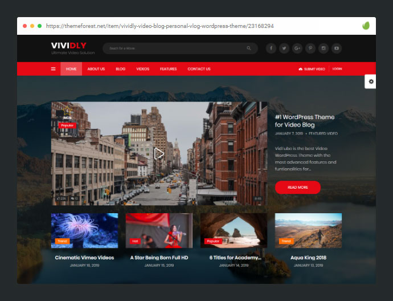Open the Aqua King 2018 thumbnail
Screen dimensions: 393x301
tap(308, 230)
